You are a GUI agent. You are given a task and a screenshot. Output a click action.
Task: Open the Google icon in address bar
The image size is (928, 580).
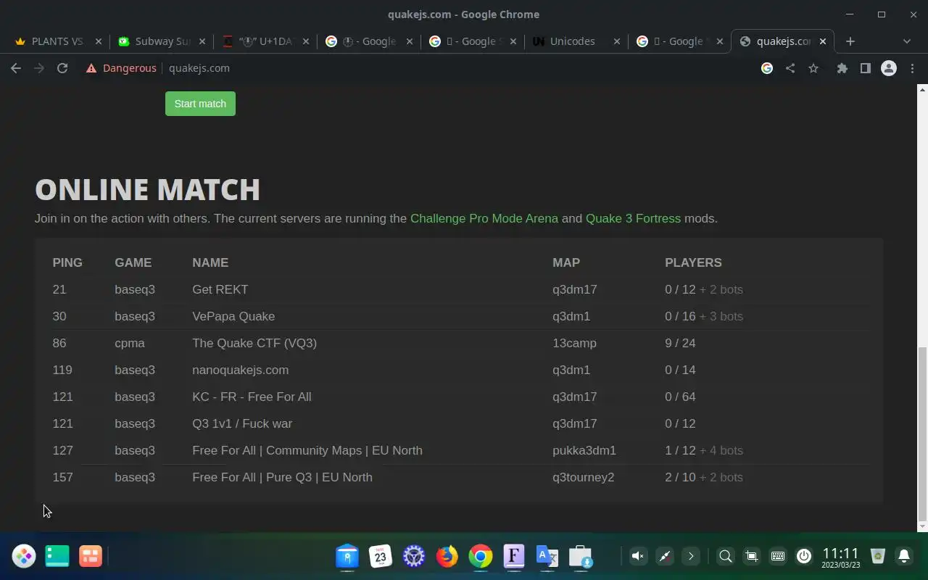(x=767, y=68)
